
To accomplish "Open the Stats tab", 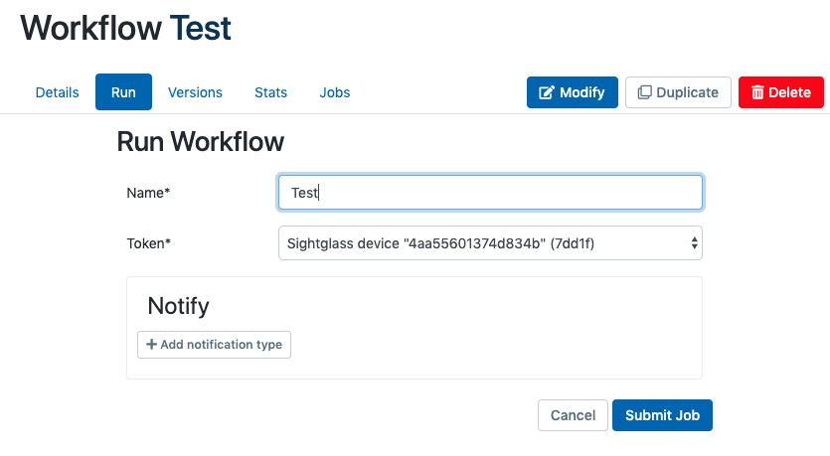I will tap(270, 92).
